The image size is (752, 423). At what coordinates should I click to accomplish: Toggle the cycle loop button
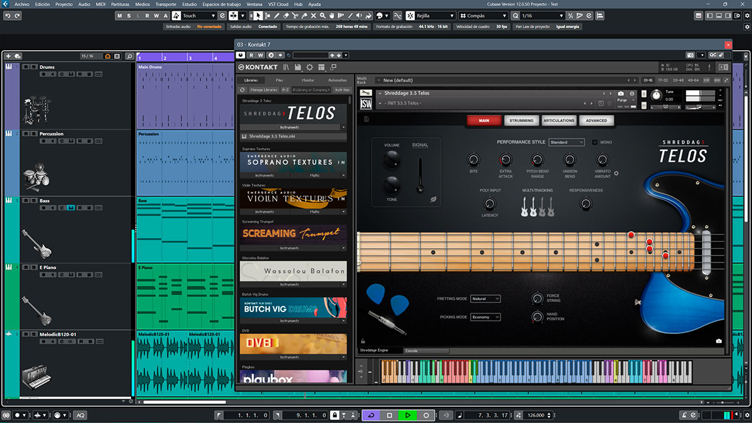click(372, 415)
